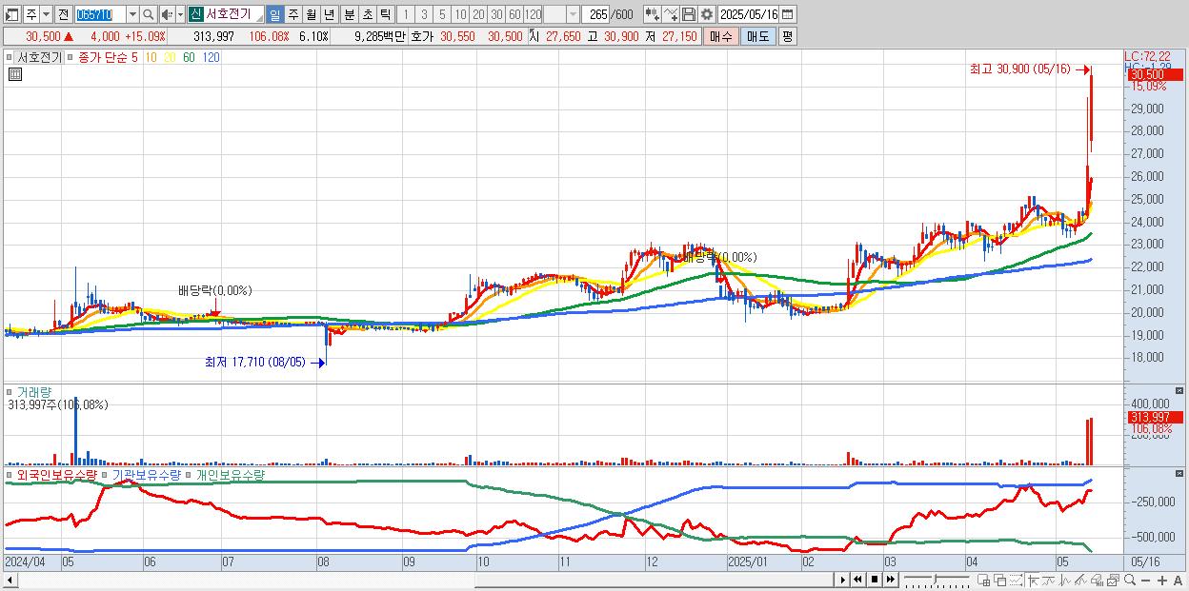The image size is (1189, 591).
Task: Click the play button in chart replay
Action: point(843,580)
